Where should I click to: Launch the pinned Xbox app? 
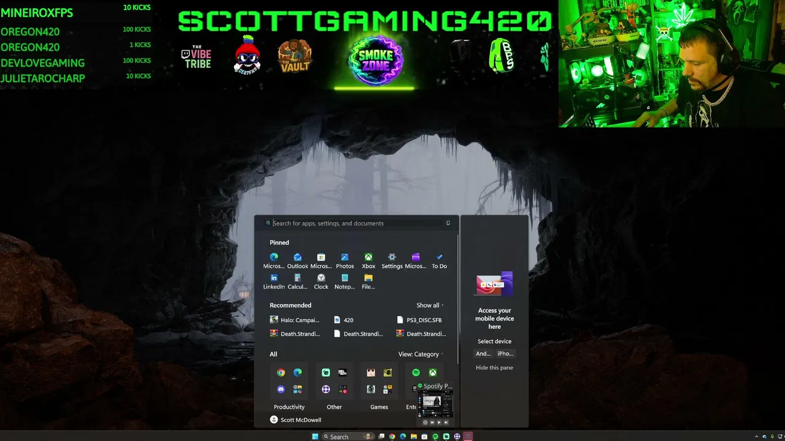(x=369, y=261)
